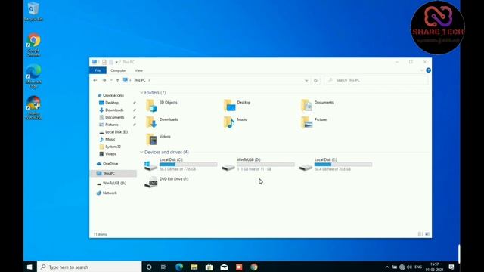Viewport: 484px width, 272px height.
Task: Go forward with the Forward arrow
Action: click(x=104, y=80)
